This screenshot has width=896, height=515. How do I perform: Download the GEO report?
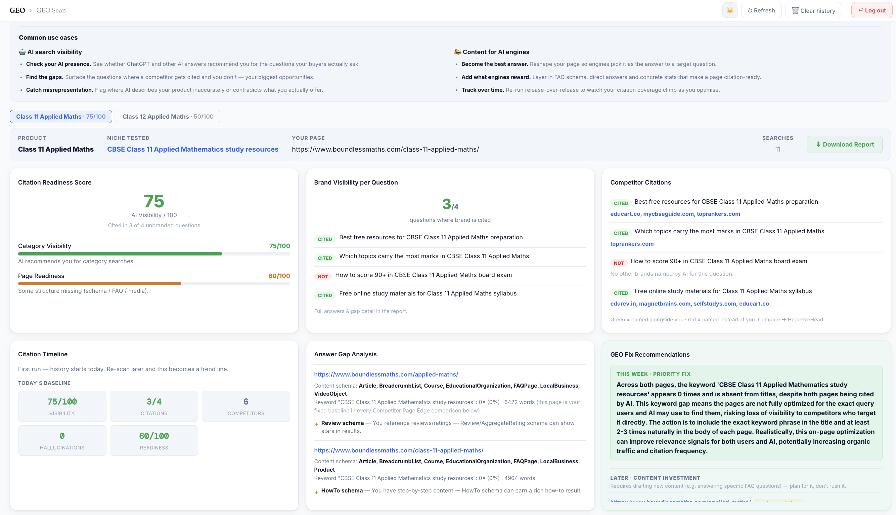pyautogui.click(x=844, y=144)
